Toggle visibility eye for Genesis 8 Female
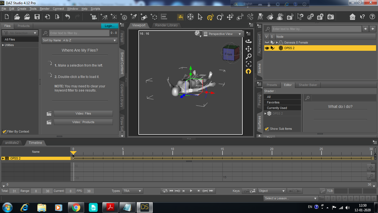 tap(267, 43)
